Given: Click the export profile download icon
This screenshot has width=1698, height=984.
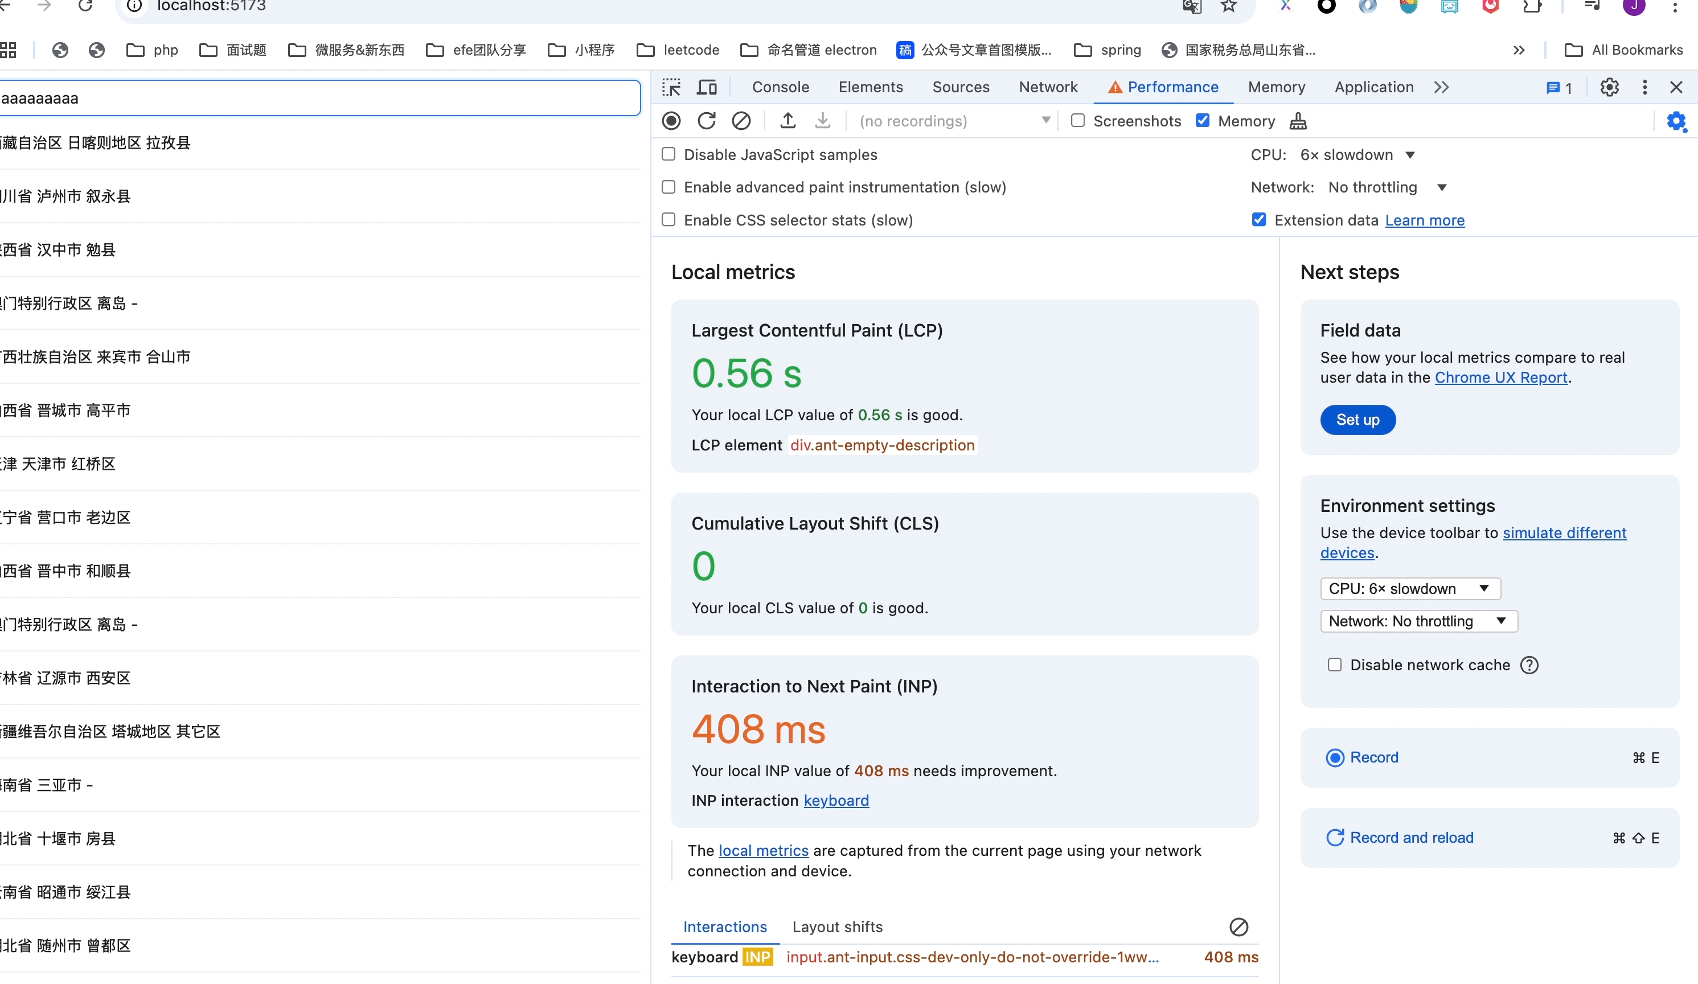Looking at the screenshot, I should 823,121.
